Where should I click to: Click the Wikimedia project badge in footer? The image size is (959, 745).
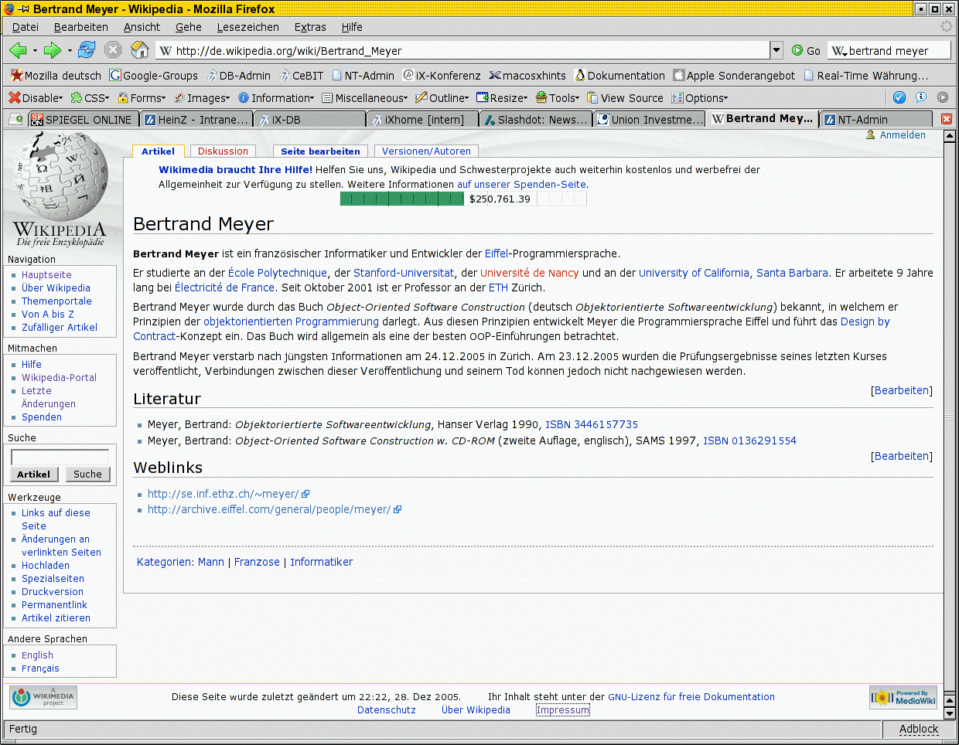[x=43, y=698]
